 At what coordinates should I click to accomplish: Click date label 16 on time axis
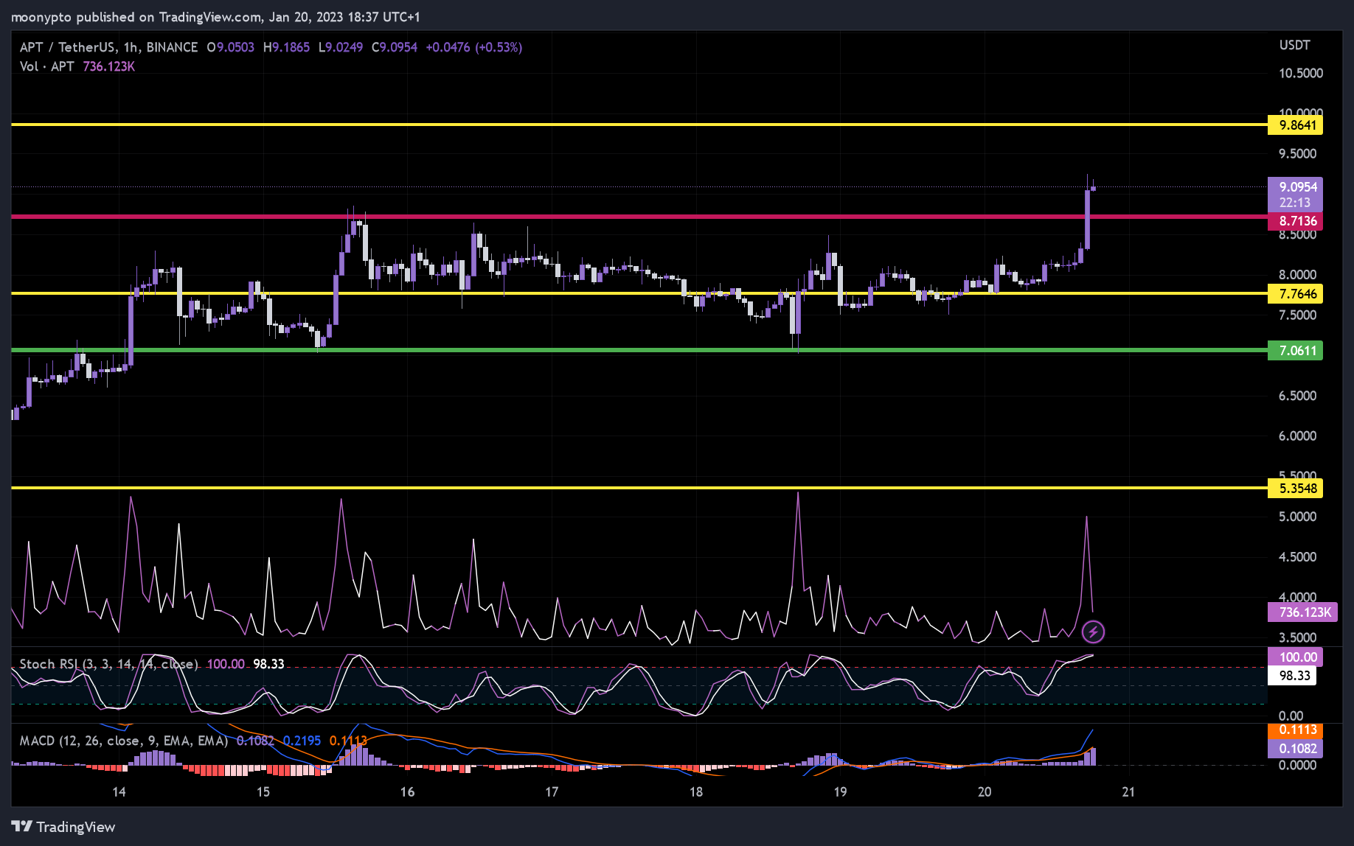click(407, 792)
